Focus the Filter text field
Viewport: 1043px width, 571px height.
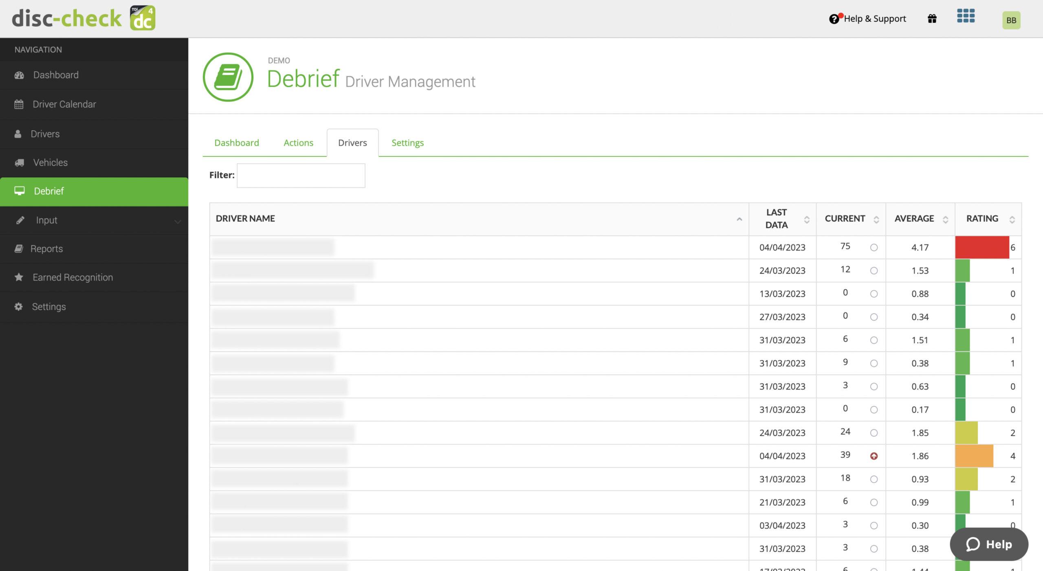[x=301, y=176]
